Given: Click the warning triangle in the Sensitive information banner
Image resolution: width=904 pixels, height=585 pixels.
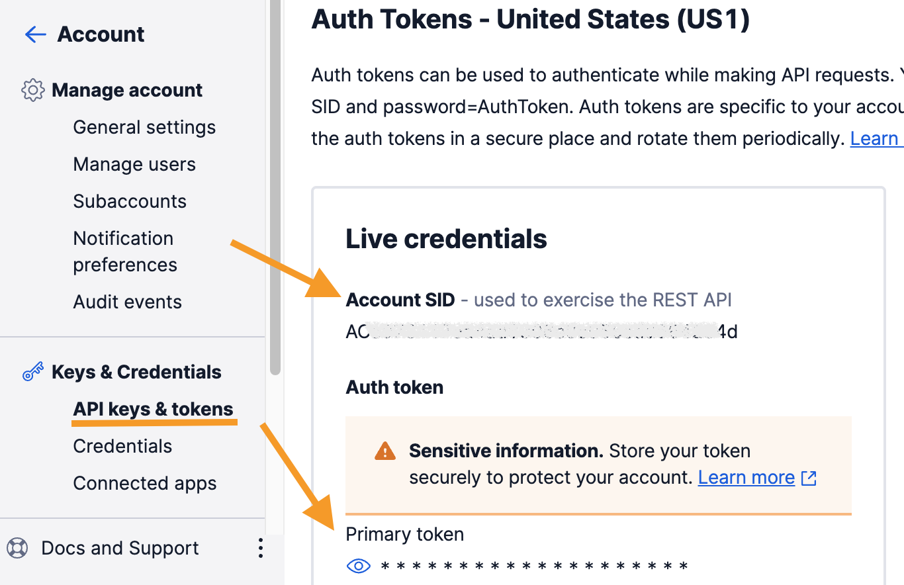Looking at the screenshot, I should pos(384,451).
